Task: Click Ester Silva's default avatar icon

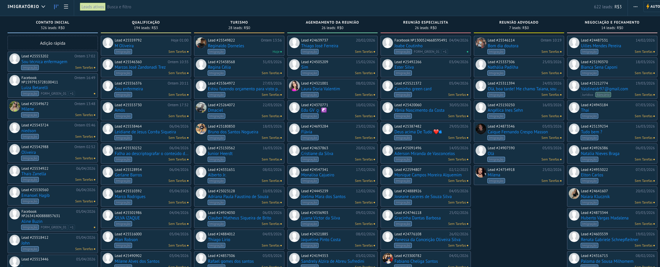Action: [387, 64]
